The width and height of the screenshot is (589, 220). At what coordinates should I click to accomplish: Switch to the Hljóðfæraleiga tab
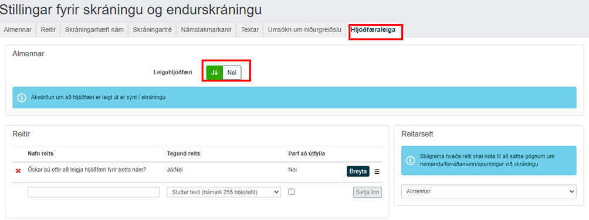click(x=373, y=30)
